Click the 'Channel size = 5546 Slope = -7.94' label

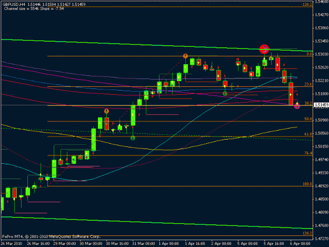pos(34,8)
